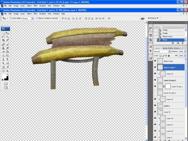Select the Rectangle shape tool
Image resolution: width=188 pixels, height=141 pixels.
click(7, 63)
